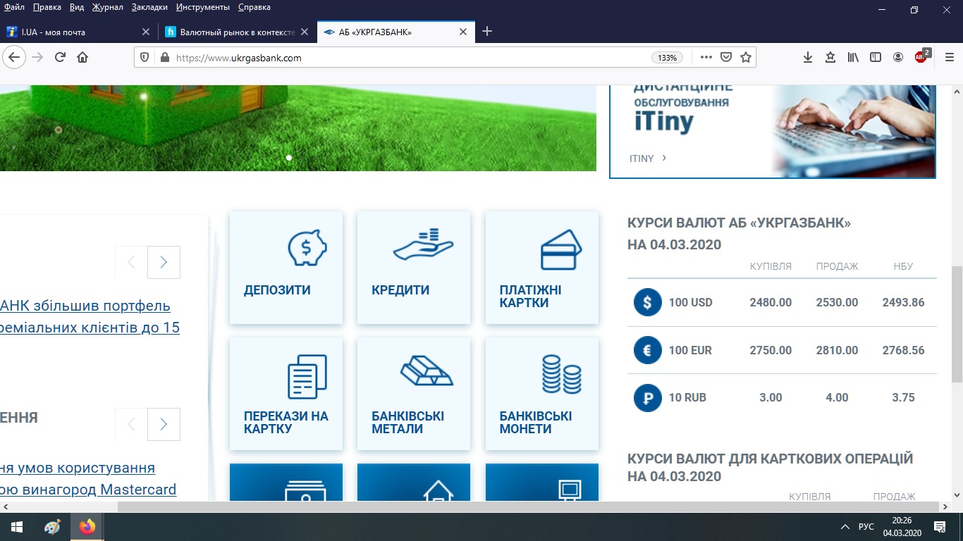Screen dimensions: 963x541
Task: Close the АБ «УКРГАЗБАНК» tab
Action: pos(463,32)
